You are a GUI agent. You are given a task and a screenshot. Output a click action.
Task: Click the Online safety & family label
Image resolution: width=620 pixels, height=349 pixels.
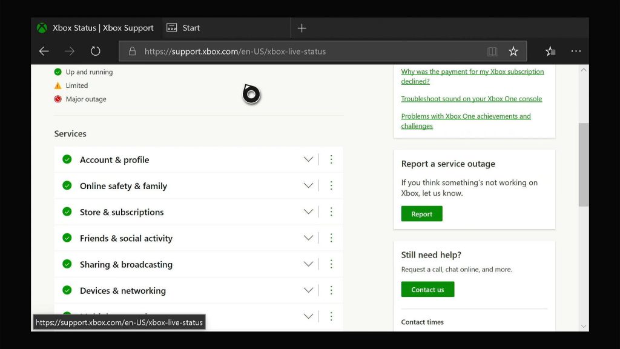click(124, 186)
